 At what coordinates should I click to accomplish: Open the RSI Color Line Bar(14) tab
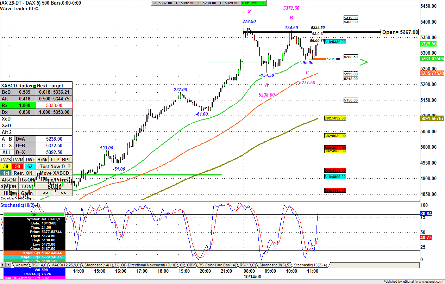pyautogui.click(x=217, y=265)
